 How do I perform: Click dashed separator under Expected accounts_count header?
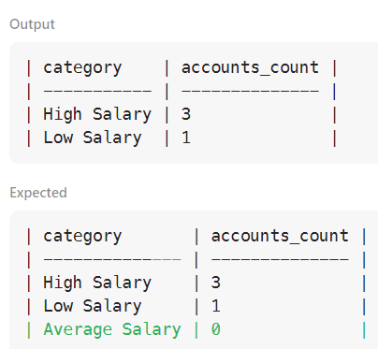[x=280, y=259]
